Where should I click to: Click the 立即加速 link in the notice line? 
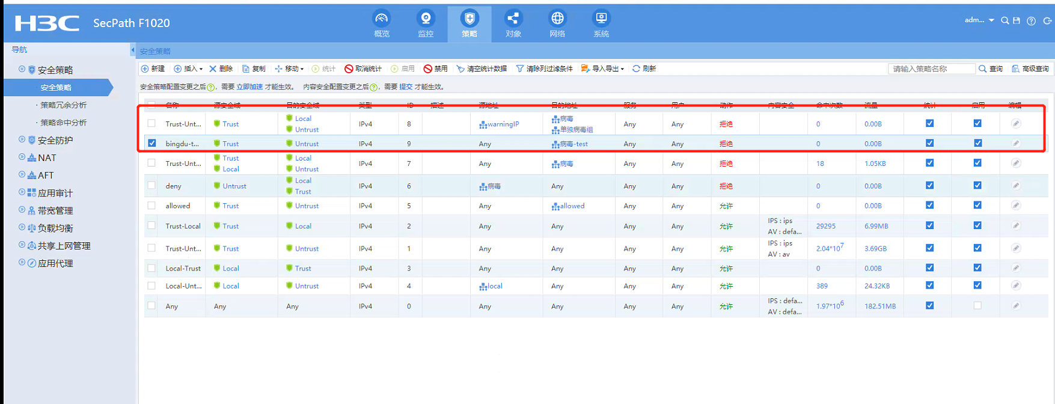click(x=249, y=87)
